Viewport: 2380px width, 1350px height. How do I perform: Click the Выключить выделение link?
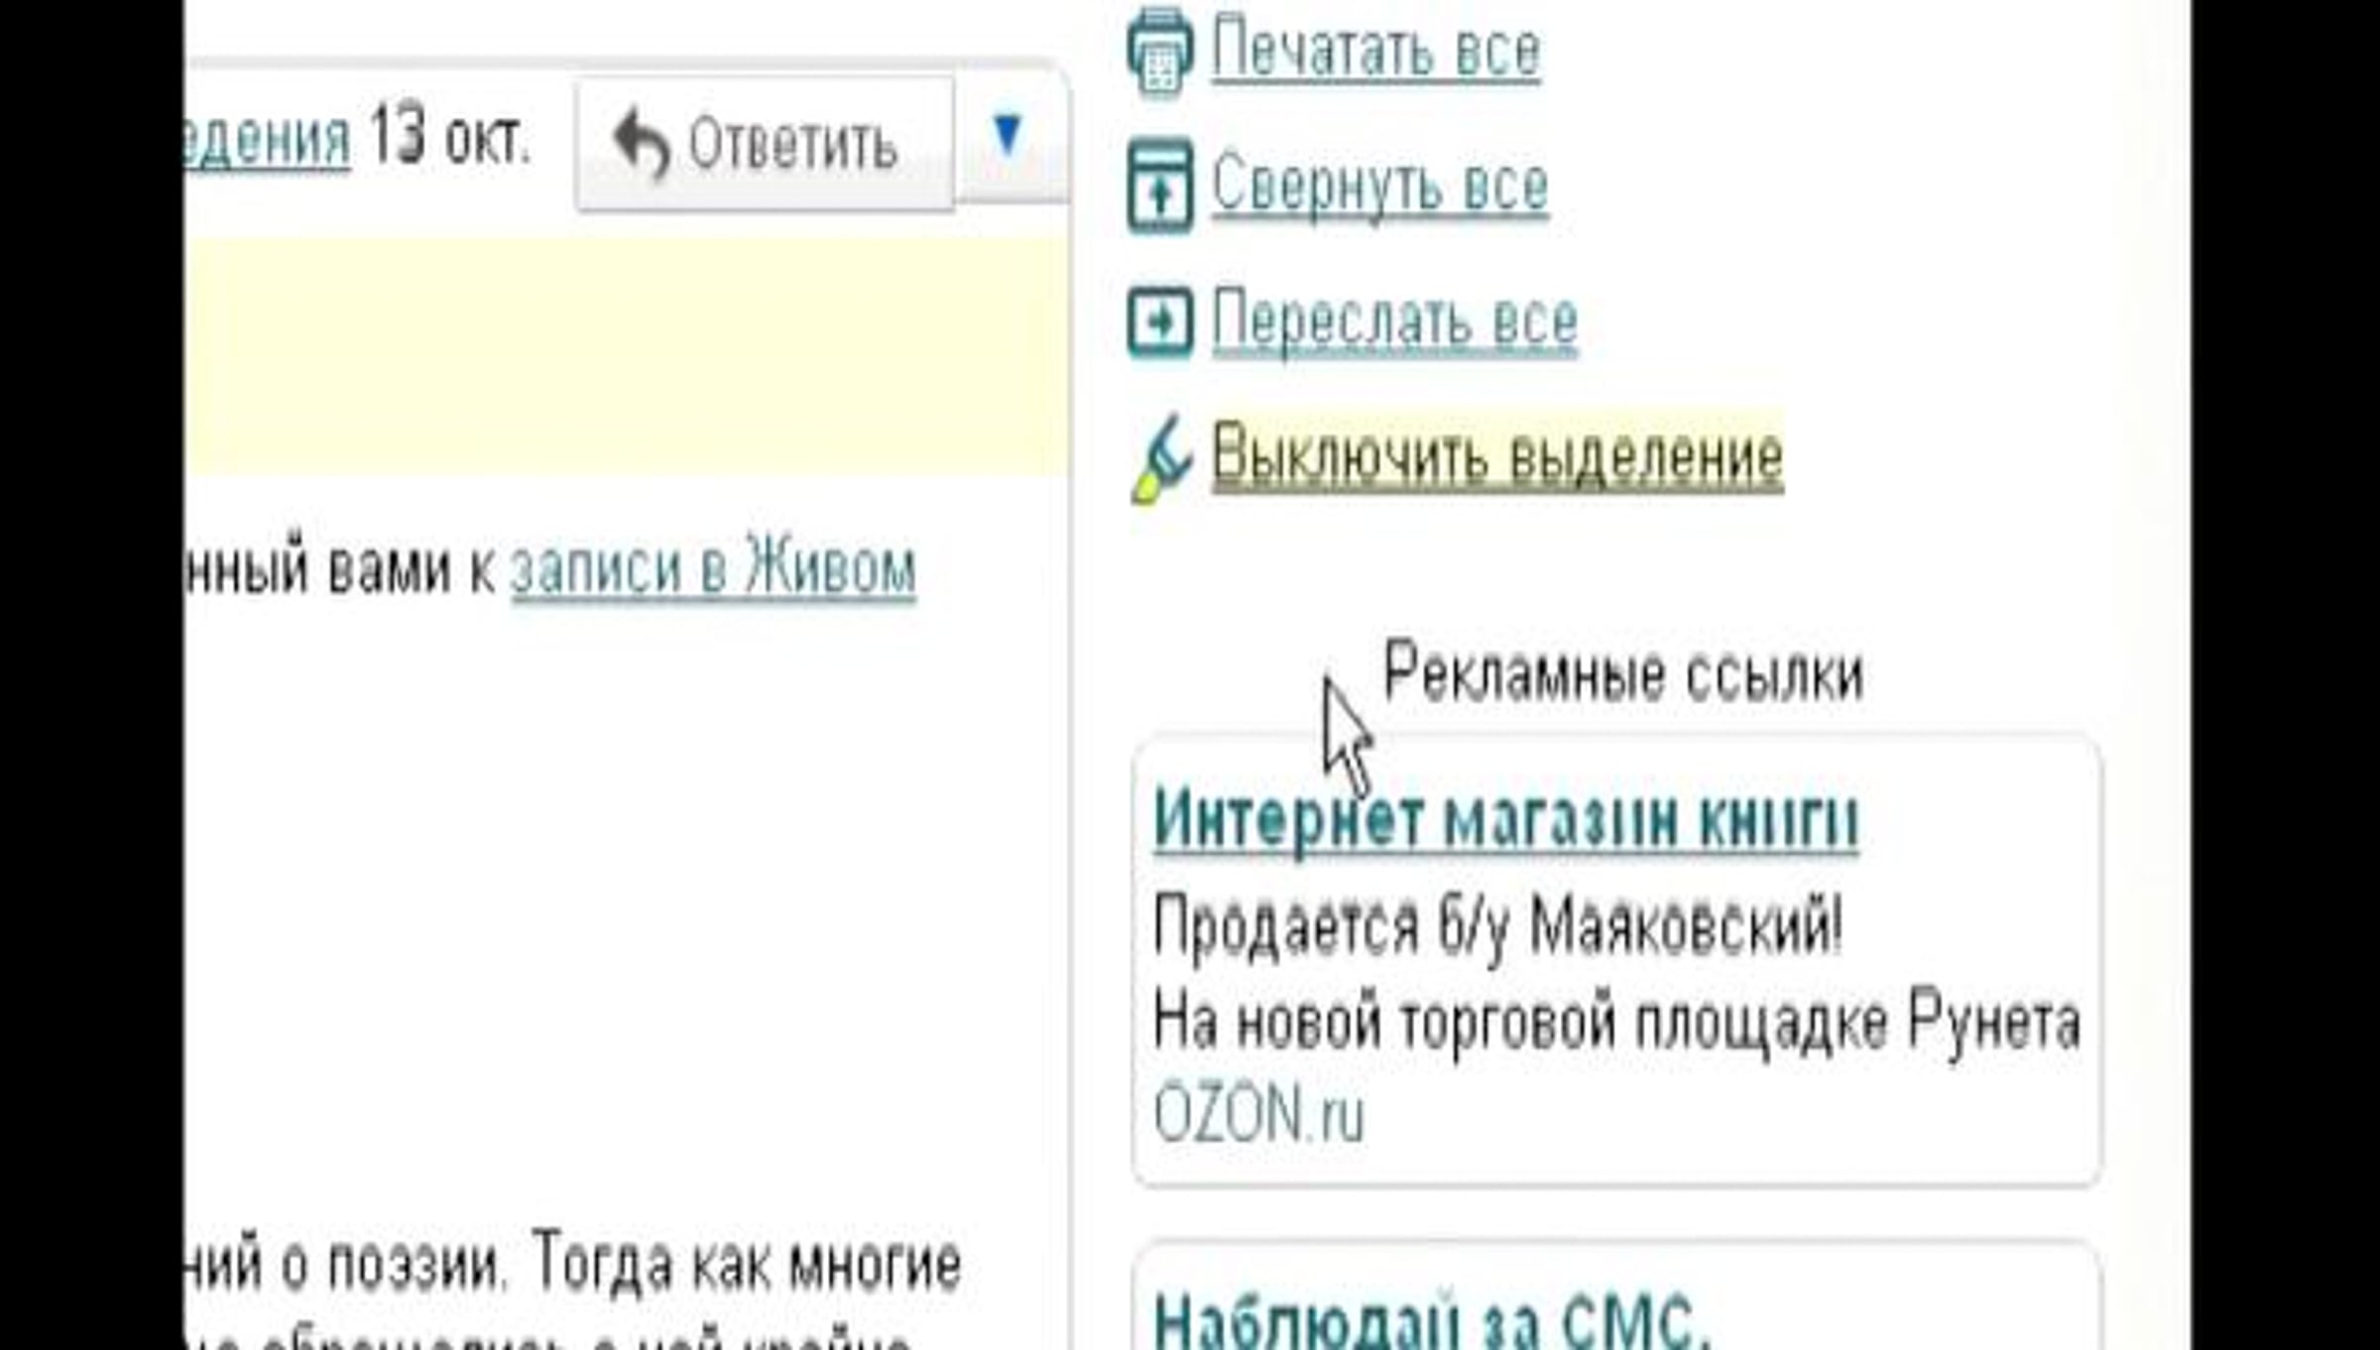tap(1497, 455)
